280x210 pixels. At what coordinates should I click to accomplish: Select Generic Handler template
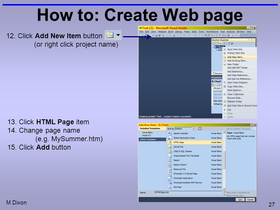tap(195, 133)
